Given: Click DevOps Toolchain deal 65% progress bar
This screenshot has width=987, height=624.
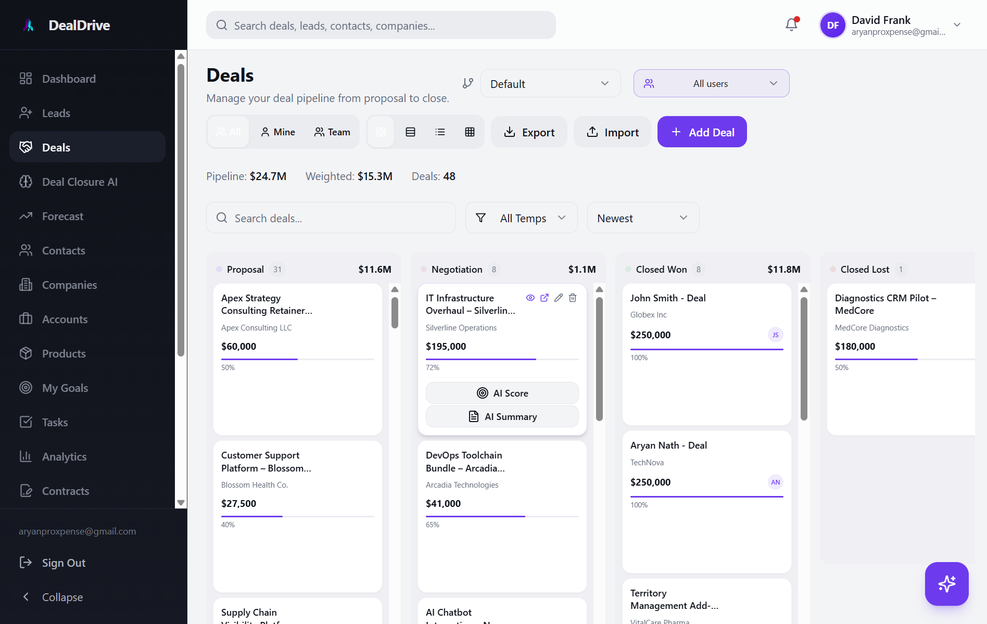Looking at the screenshot, I should coord(502,516).
